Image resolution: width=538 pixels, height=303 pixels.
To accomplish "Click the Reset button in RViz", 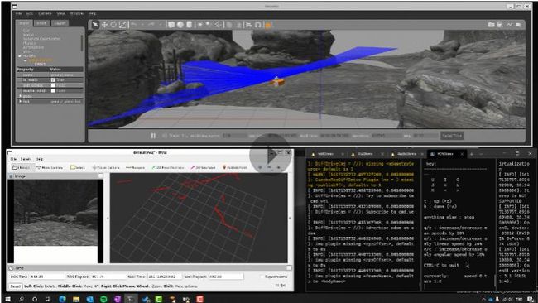I will [15, 286].
